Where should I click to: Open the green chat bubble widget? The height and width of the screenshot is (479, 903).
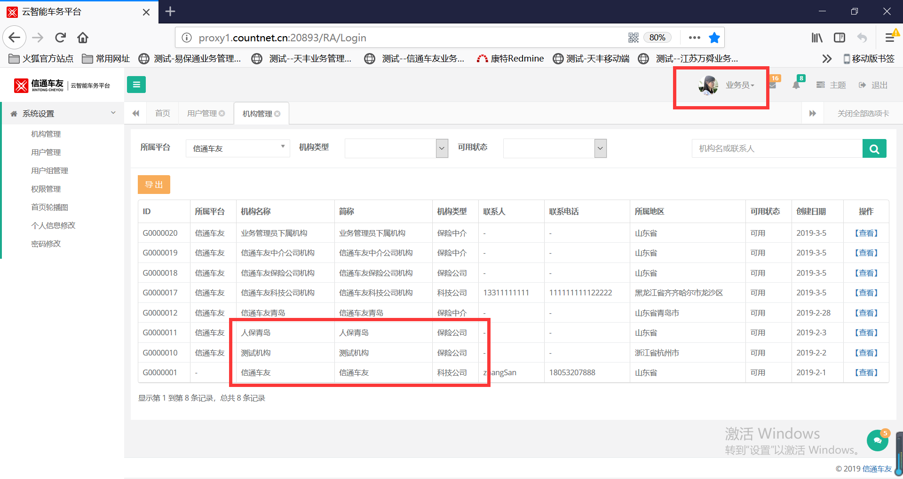click(x=877, y=440)
